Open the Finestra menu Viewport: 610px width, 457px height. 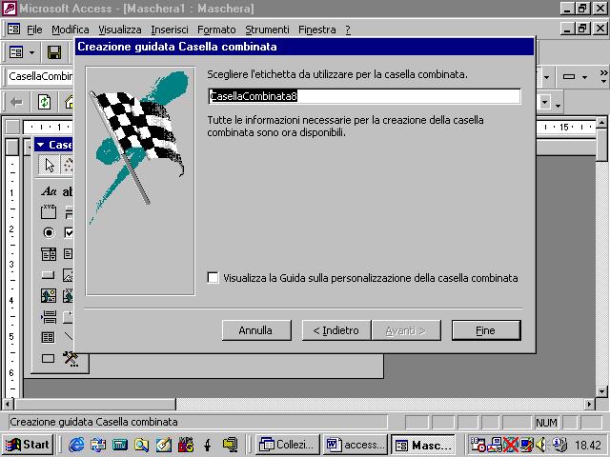317,30
